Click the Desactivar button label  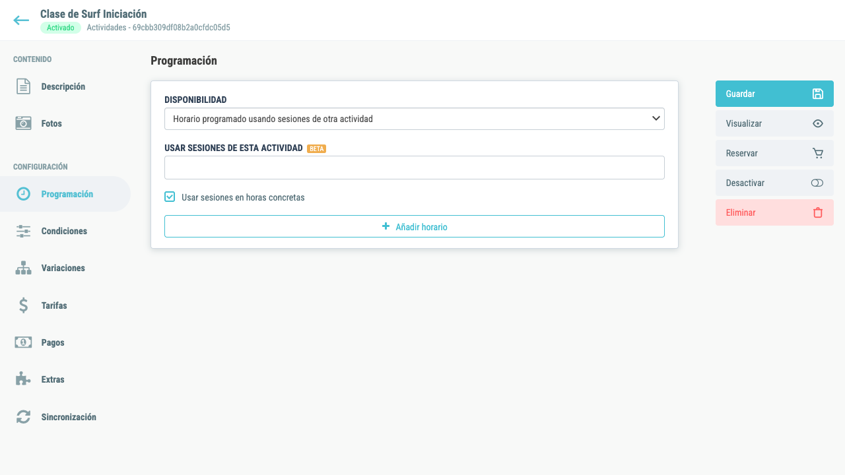point(745,183)
